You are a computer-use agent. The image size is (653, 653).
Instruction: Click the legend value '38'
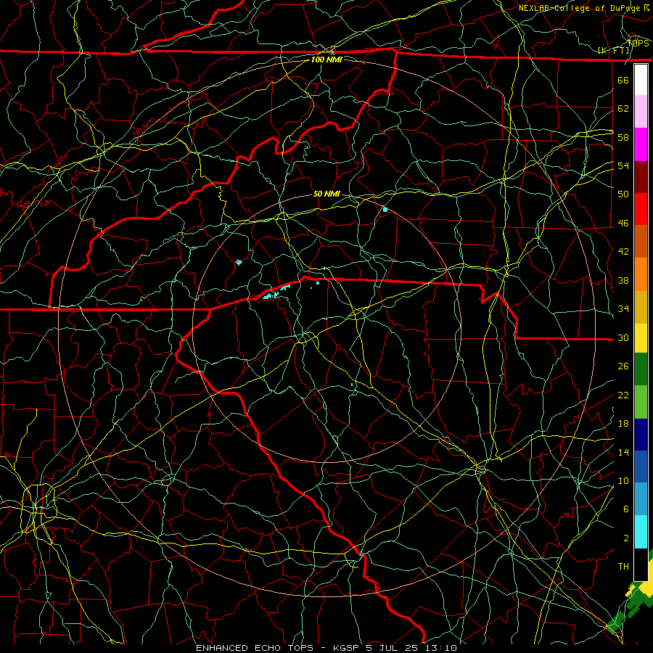[623, 281]
